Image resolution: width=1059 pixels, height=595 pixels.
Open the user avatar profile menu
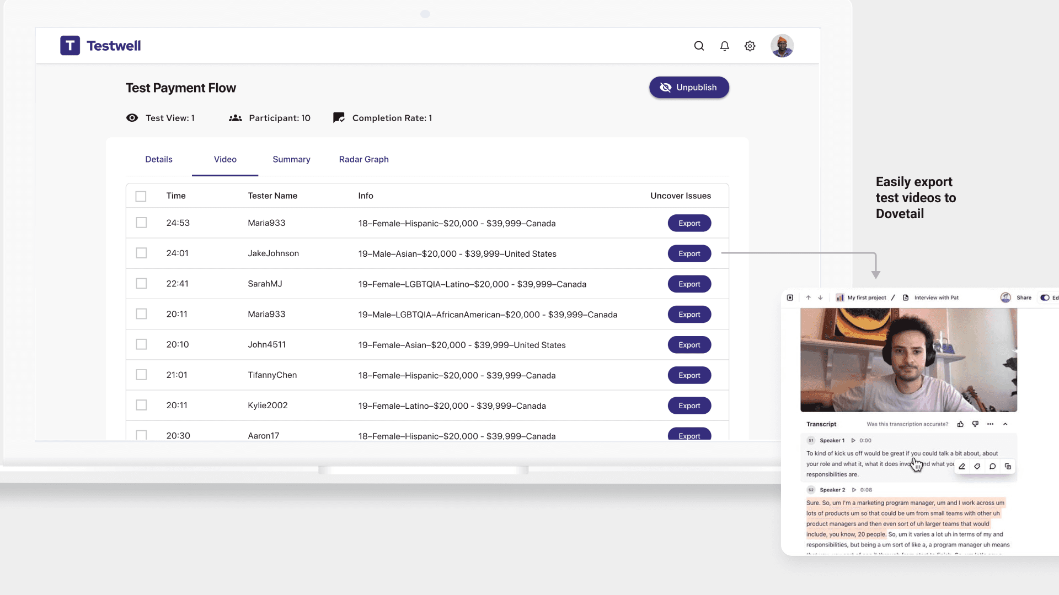[x=782, y=46]
